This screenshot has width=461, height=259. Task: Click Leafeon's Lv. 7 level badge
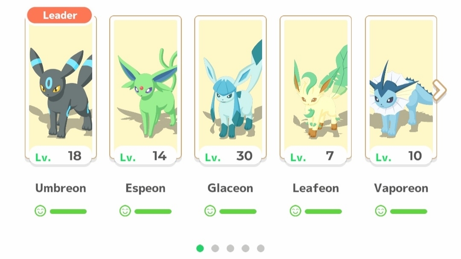point(315,155)
